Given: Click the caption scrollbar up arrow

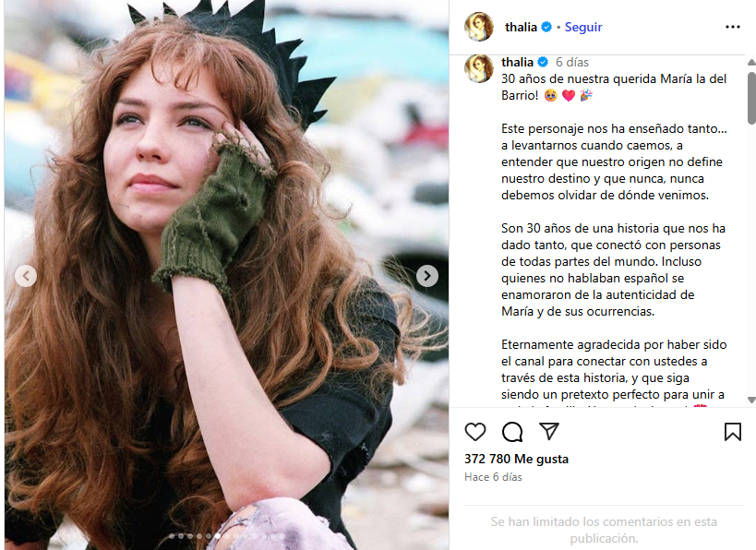Looking at the screenshot, I should point(751,62).
